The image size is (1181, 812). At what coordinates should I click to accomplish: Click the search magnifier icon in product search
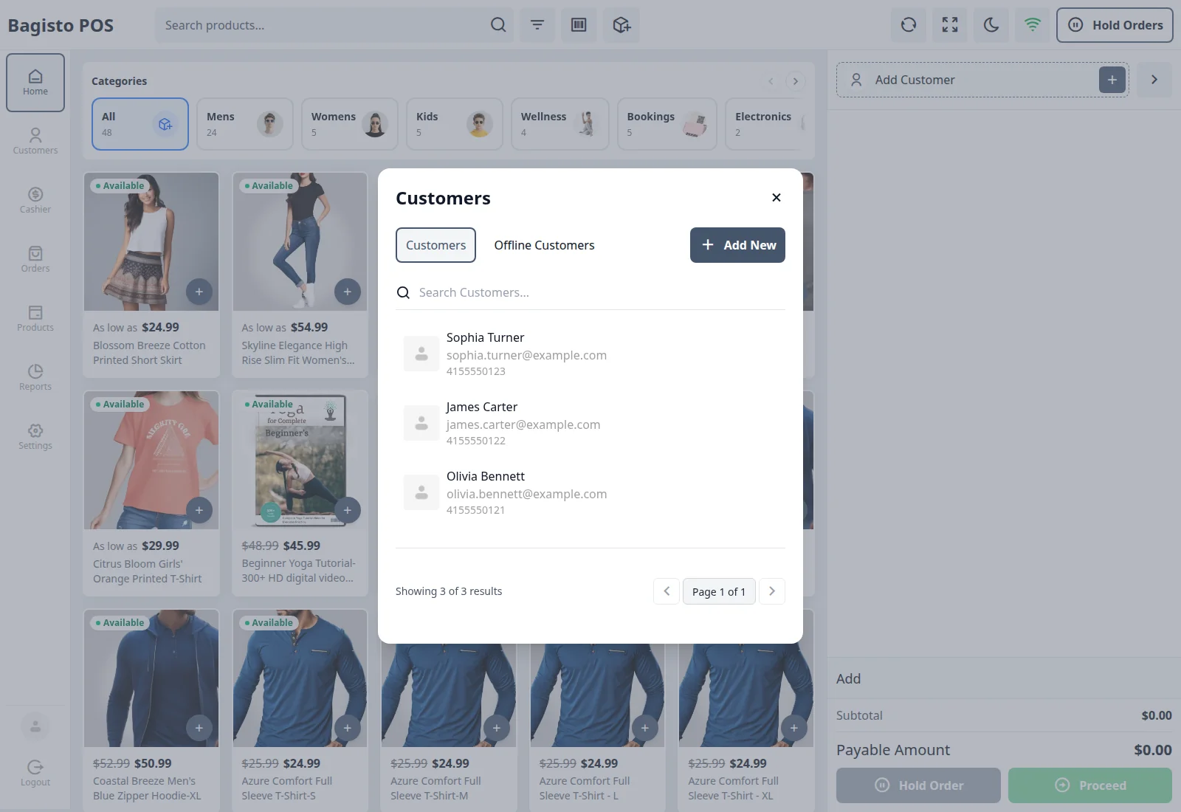pyautogui.click(x=498, y=25)
